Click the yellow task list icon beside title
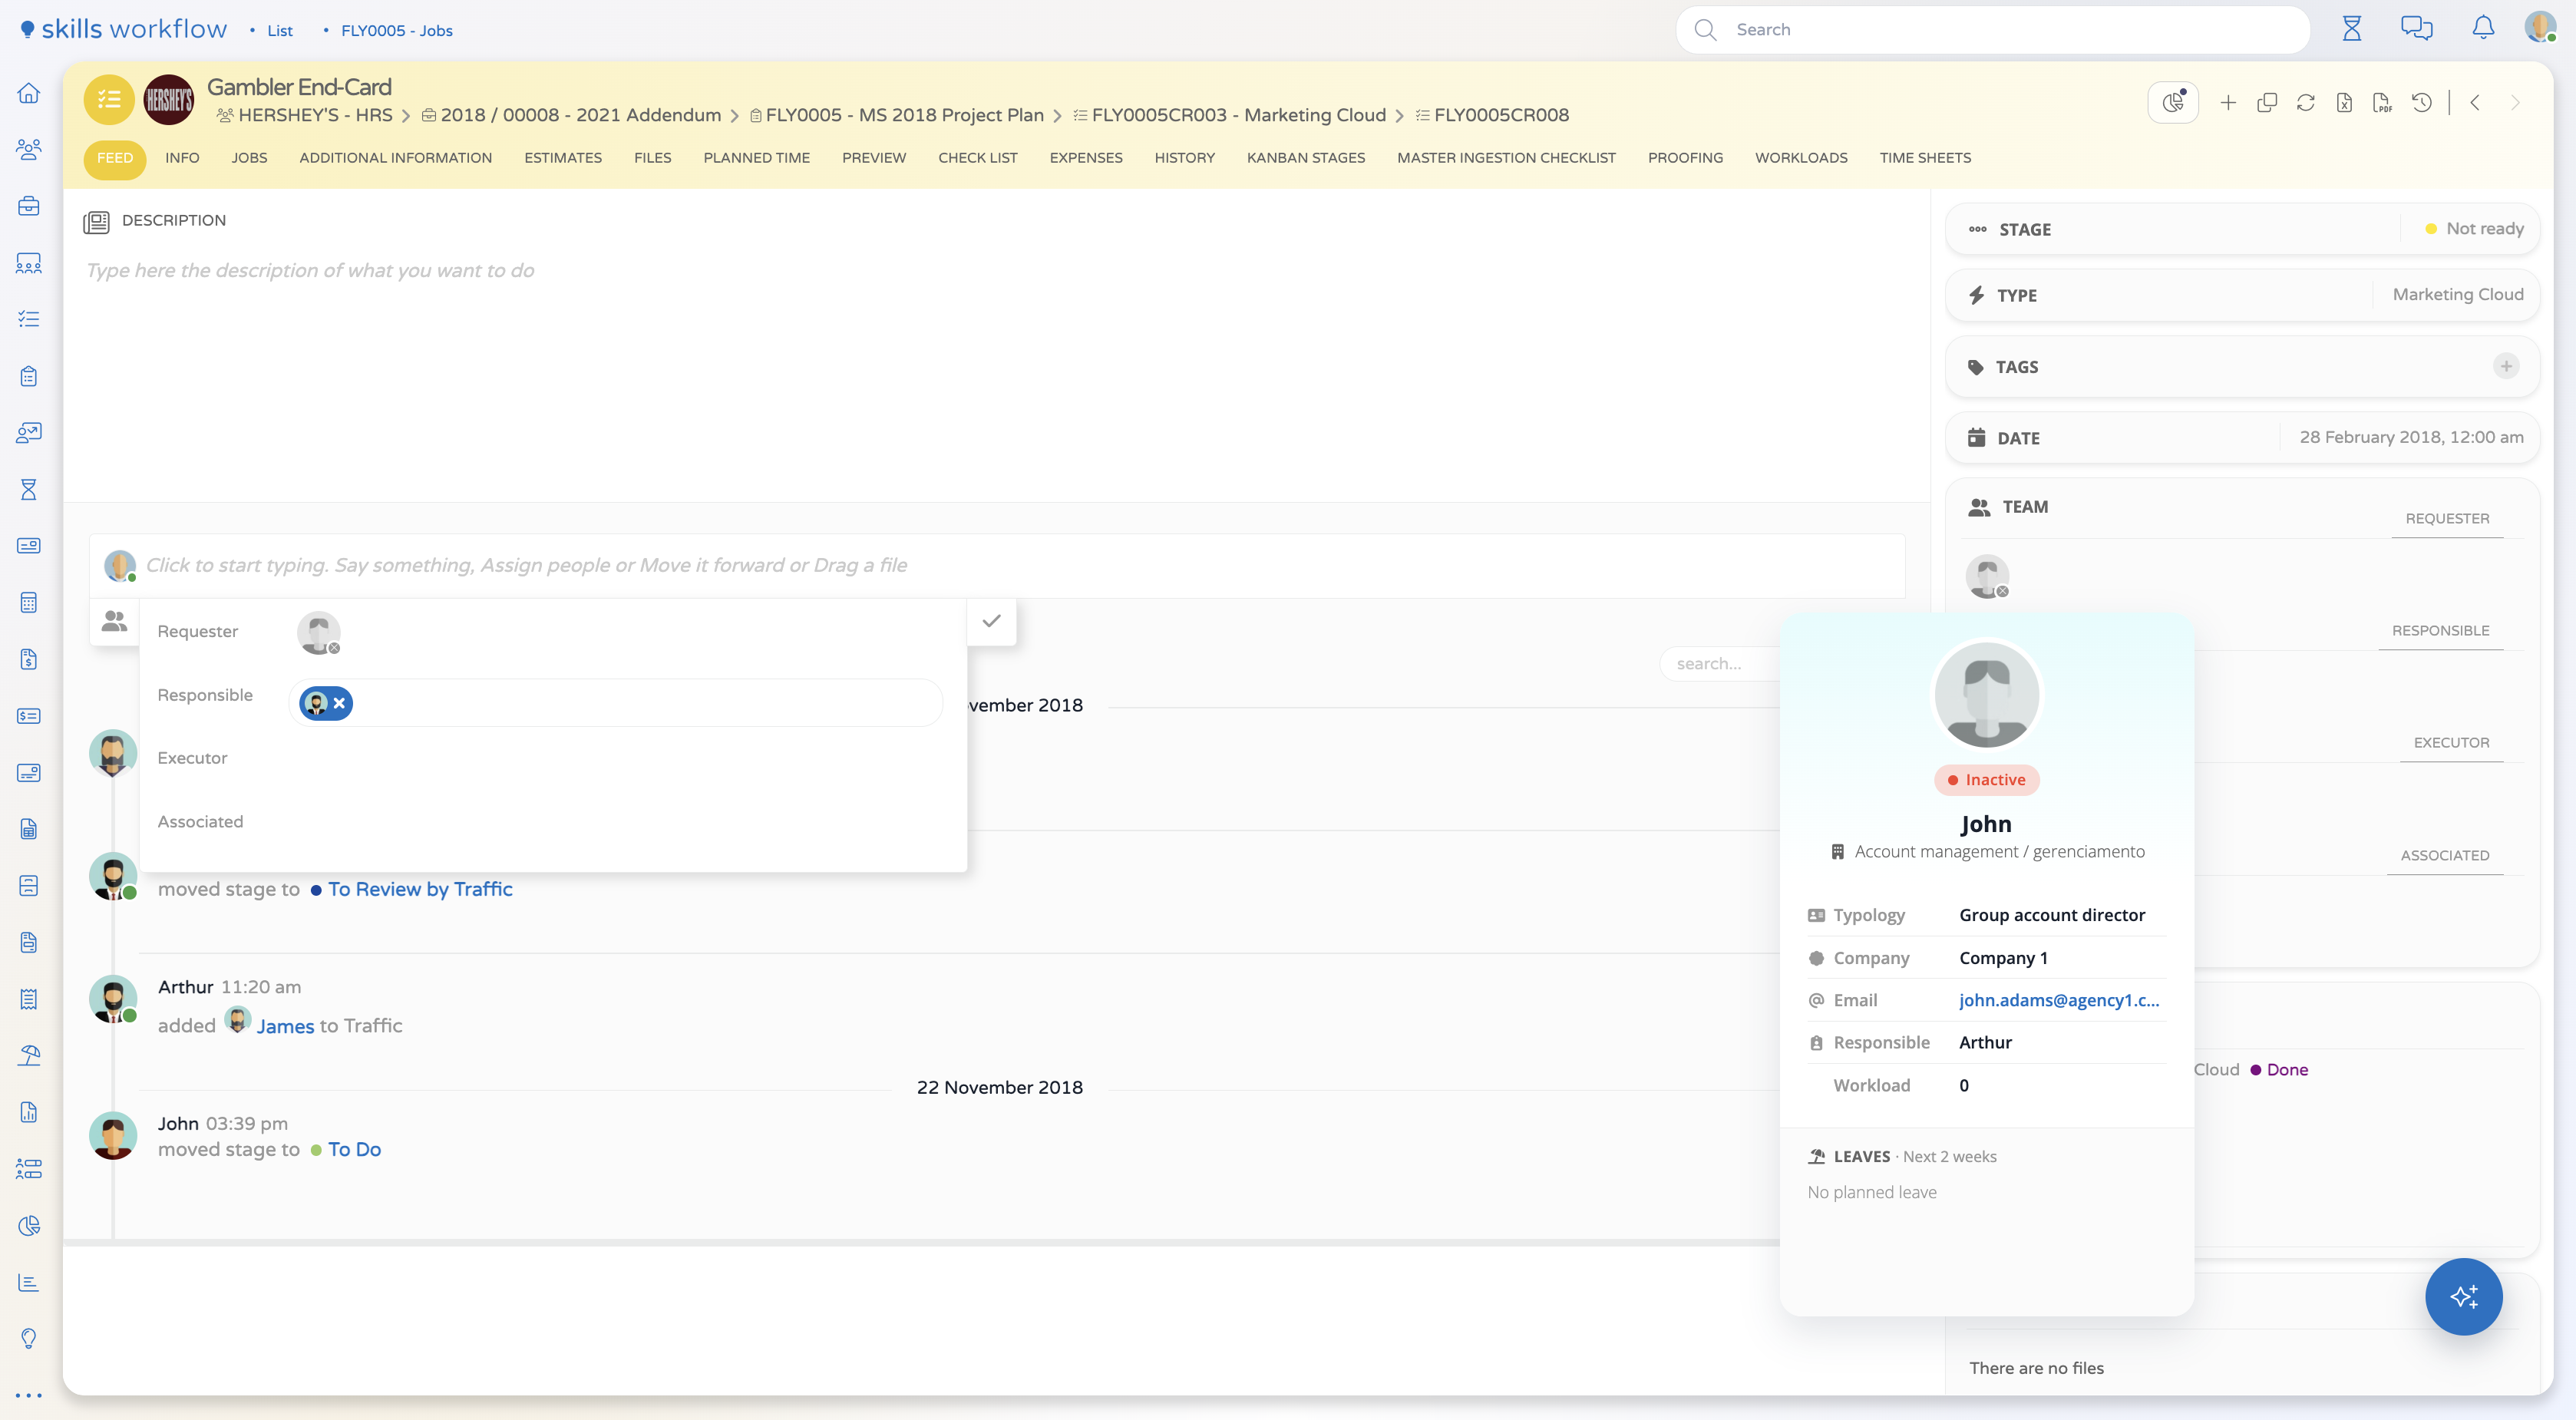Viewport: 2576px width, 1420px height. [x=109, y=100]
